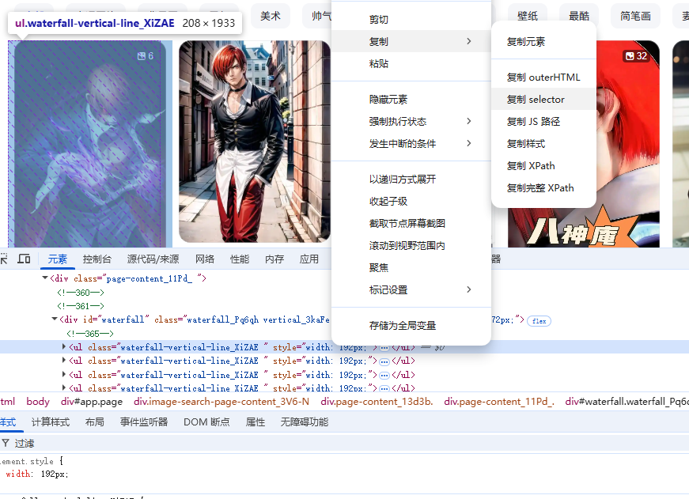Expand ellipsis of second ul node
Viewport: 689px width, 499px height.
tap(384, 362)
